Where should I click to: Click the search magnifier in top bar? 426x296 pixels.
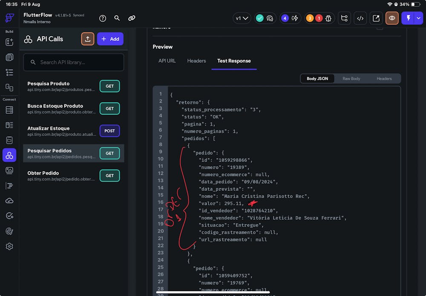[x=117, y=18]
